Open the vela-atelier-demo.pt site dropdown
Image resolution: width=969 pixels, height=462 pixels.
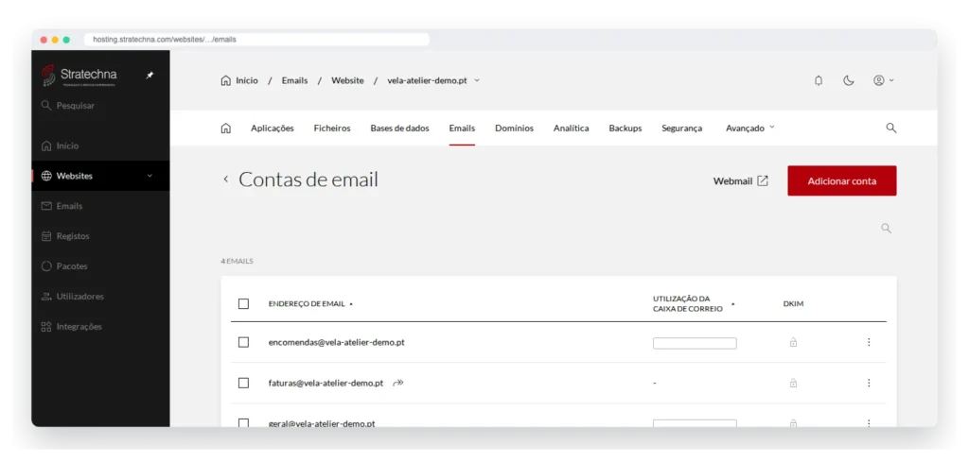433,81
